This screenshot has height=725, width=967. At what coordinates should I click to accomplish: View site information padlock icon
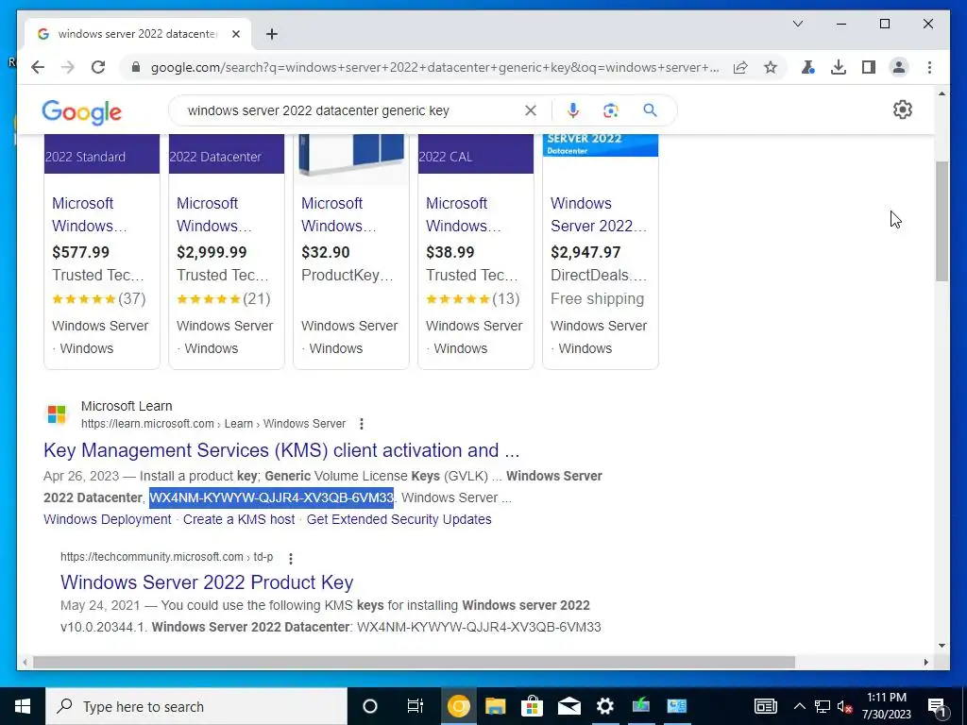(x=136, y=67)
